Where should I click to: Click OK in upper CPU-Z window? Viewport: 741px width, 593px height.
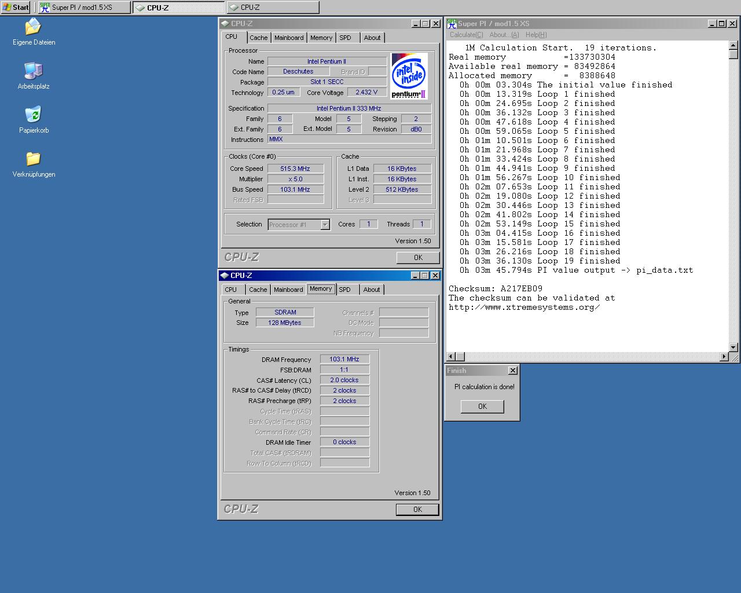418,258
